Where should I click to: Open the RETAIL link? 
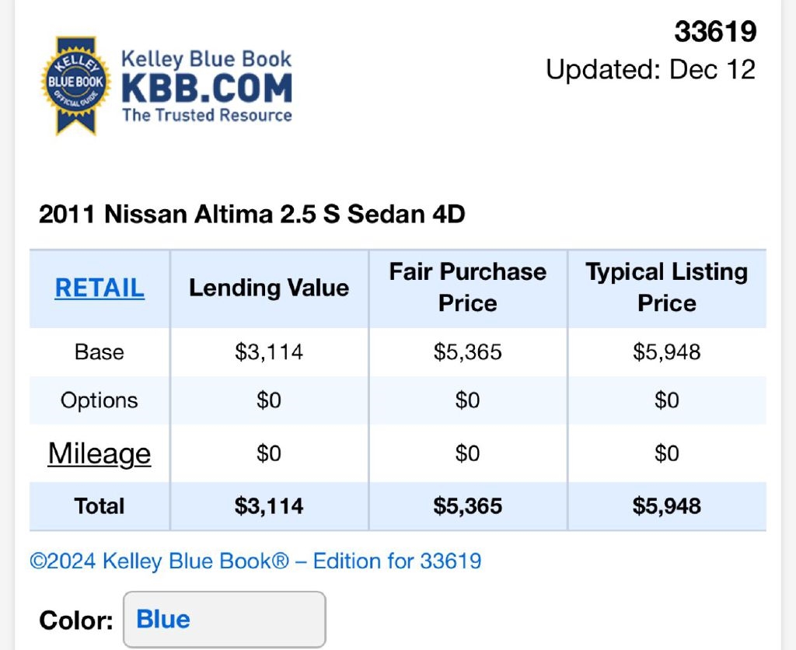click(x=99, y=288)
